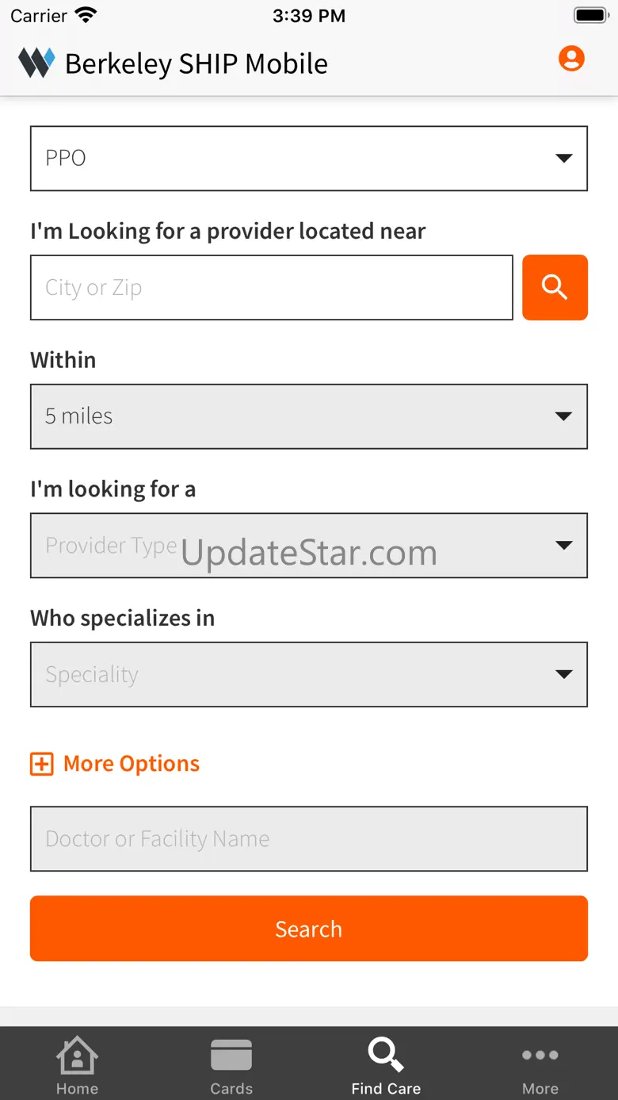
Task: Go to Home tab house icon
Action: coord(77,1056)
